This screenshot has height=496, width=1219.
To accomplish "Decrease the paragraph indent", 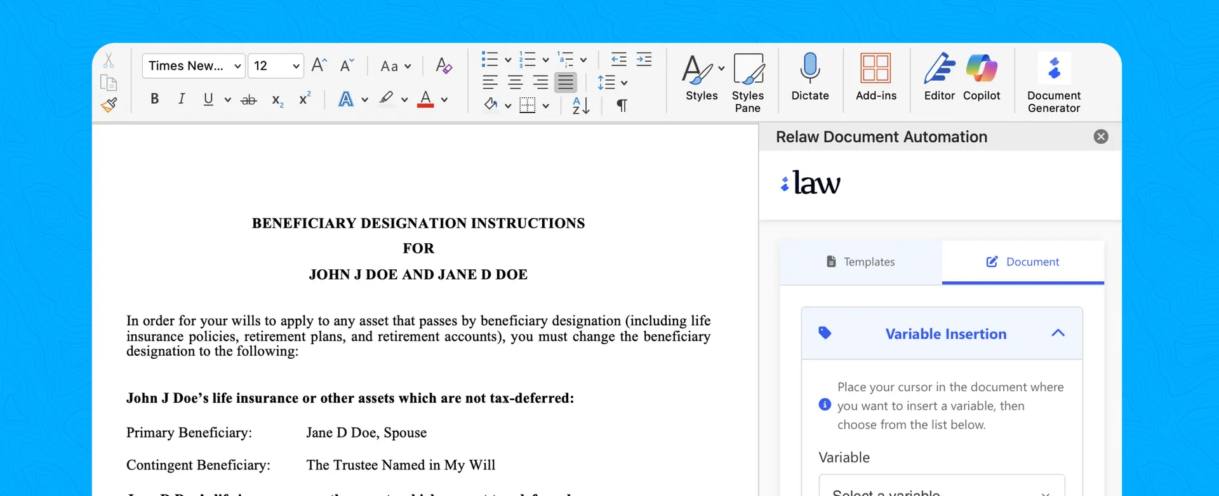I will point(618,60).
